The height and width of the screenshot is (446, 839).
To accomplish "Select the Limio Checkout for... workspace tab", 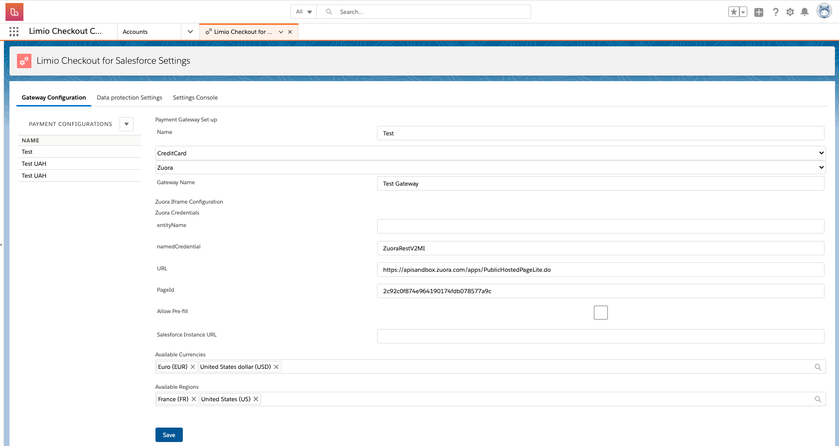I will tap(243, 32).
